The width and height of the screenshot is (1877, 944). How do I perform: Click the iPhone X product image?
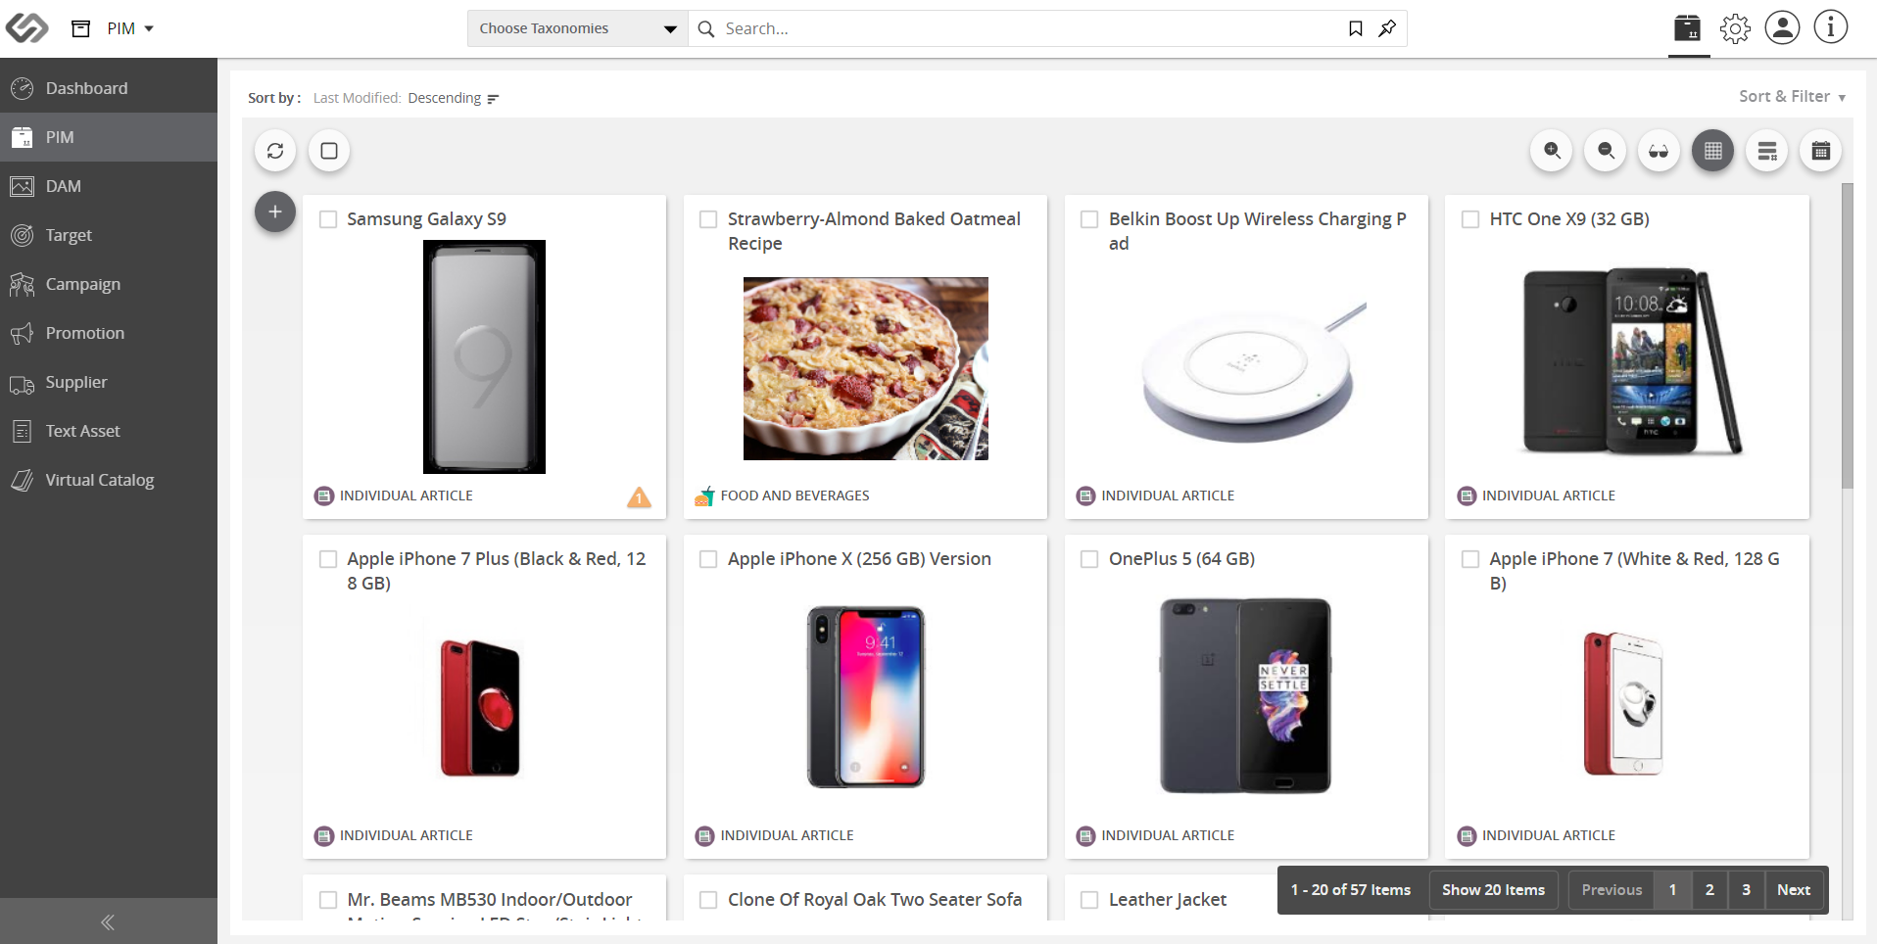(x=866, y=696)
